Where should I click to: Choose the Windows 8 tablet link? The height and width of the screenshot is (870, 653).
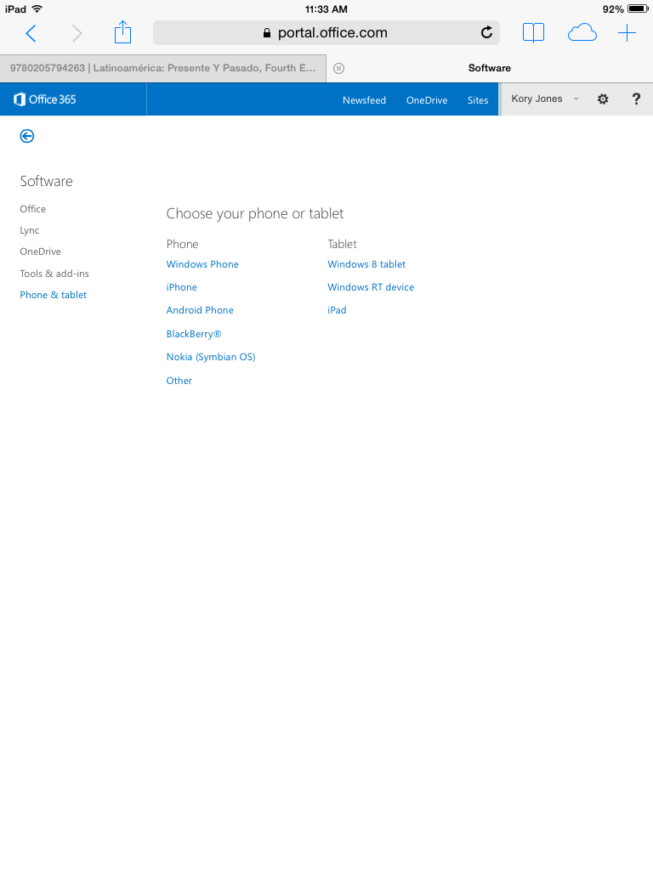pos(366,264)
